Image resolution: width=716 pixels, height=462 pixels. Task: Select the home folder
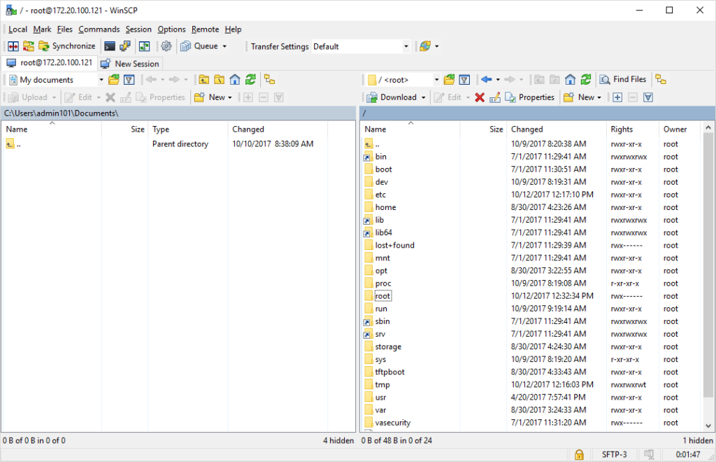[x=385, y=207]
